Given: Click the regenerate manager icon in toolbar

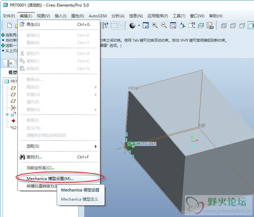Looking at the screenshot, I should [x=105, y=26].
